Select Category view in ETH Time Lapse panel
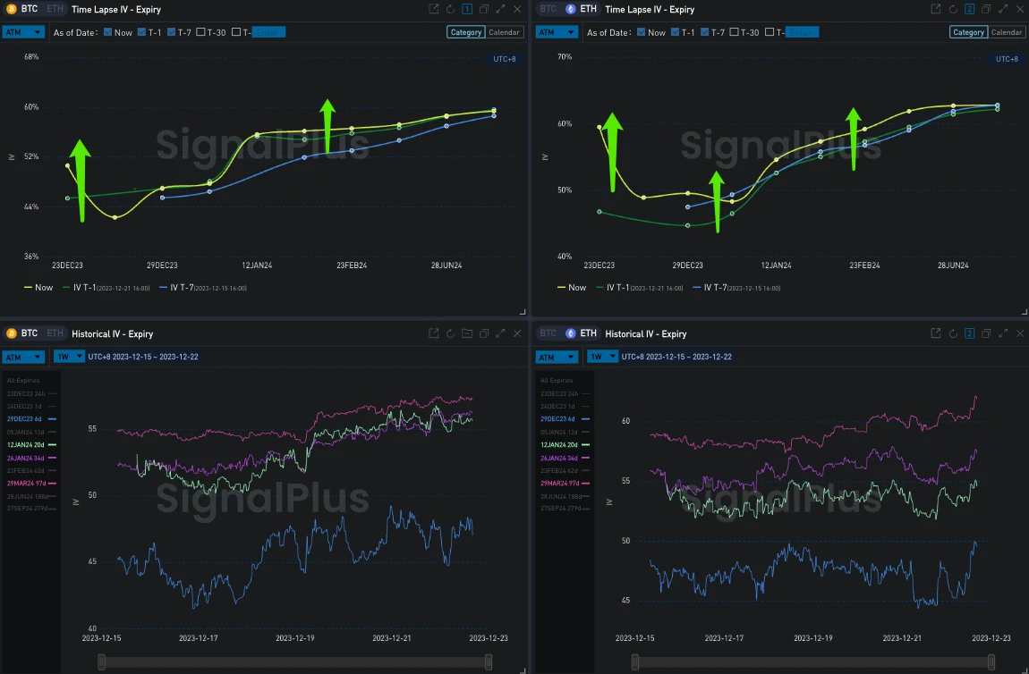 point(967,32)
